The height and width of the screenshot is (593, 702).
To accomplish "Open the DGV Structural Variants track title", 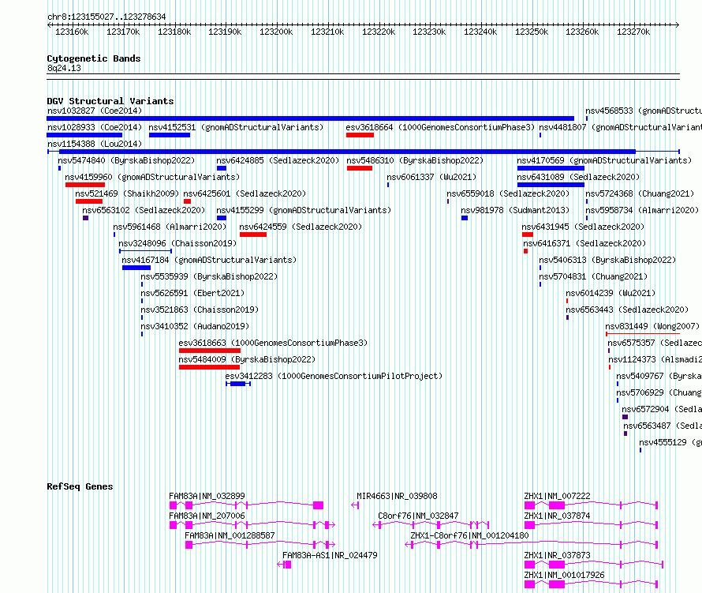I will pyautogui.click(x=110, y=101).
